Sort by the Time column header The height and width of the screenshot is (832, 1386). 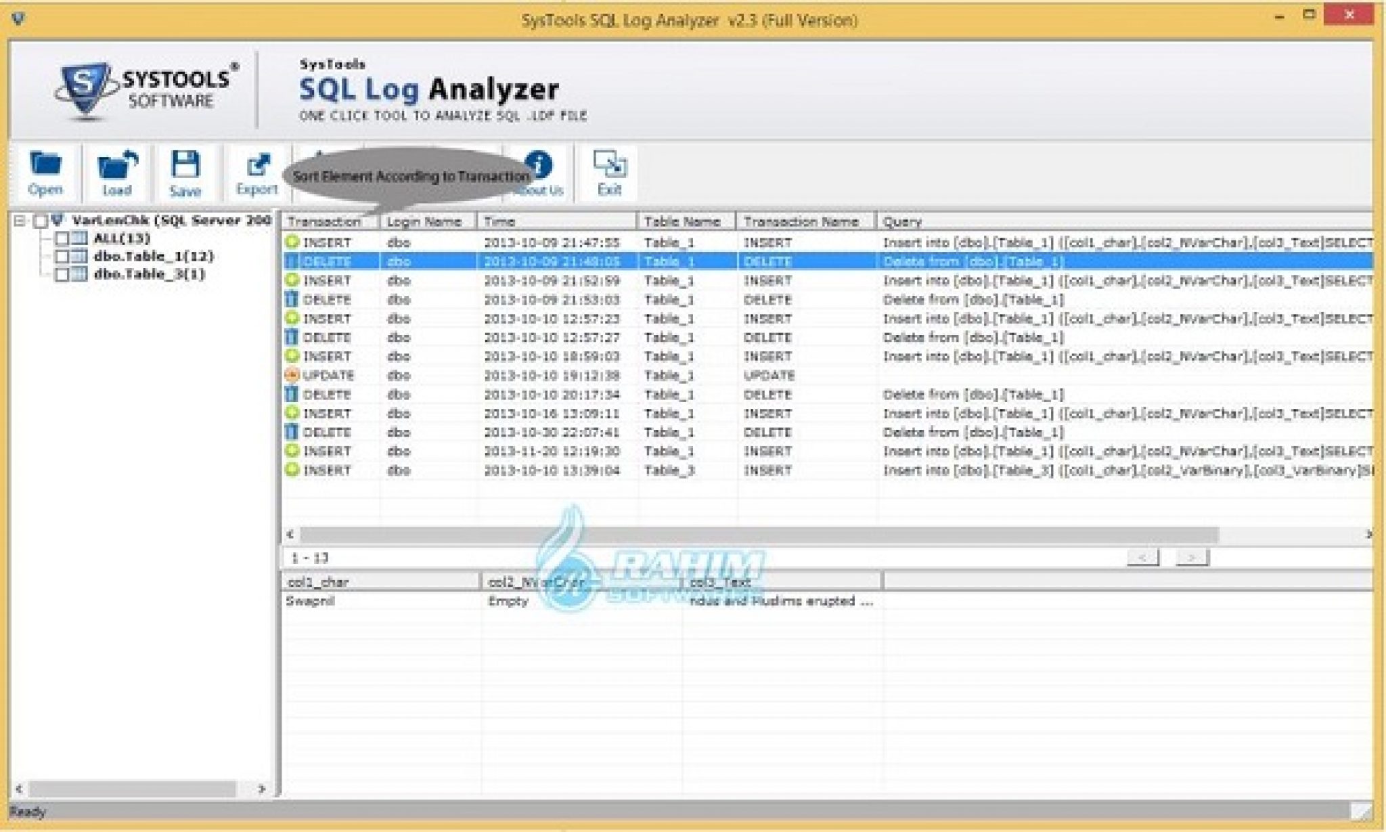555,222
